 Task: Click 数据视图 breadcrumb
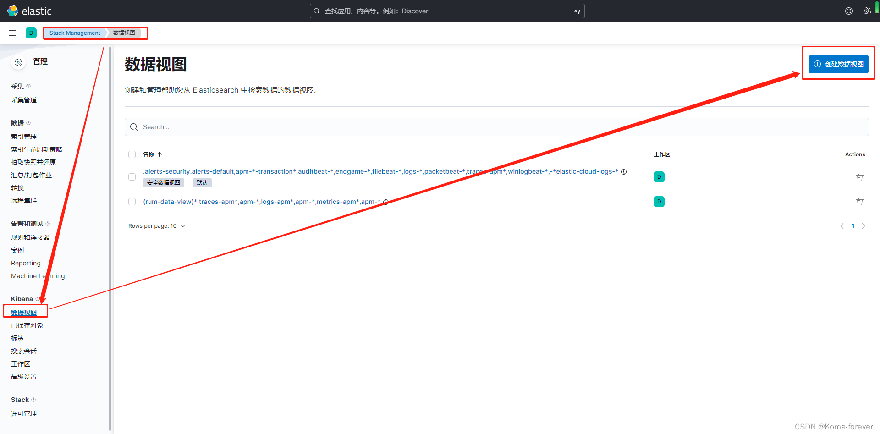pyautogui.click(x=124, y=33)
